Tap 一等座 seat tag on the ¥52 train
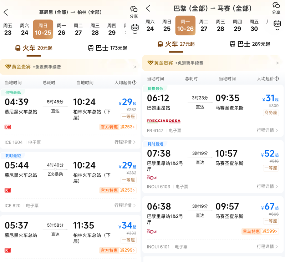 pyautogui.click(x=271, y=168)
